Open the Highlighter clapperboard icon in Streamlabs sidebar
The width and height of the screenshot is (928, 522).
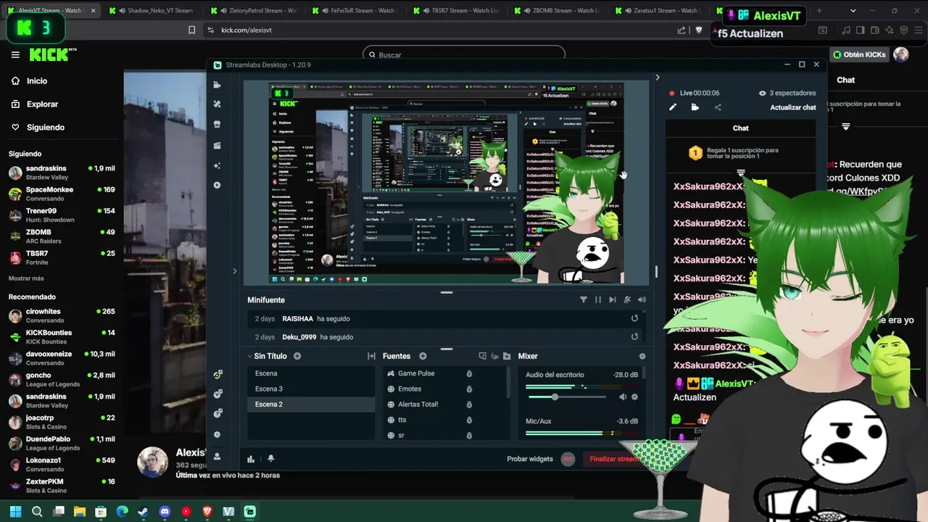[217, 146]
